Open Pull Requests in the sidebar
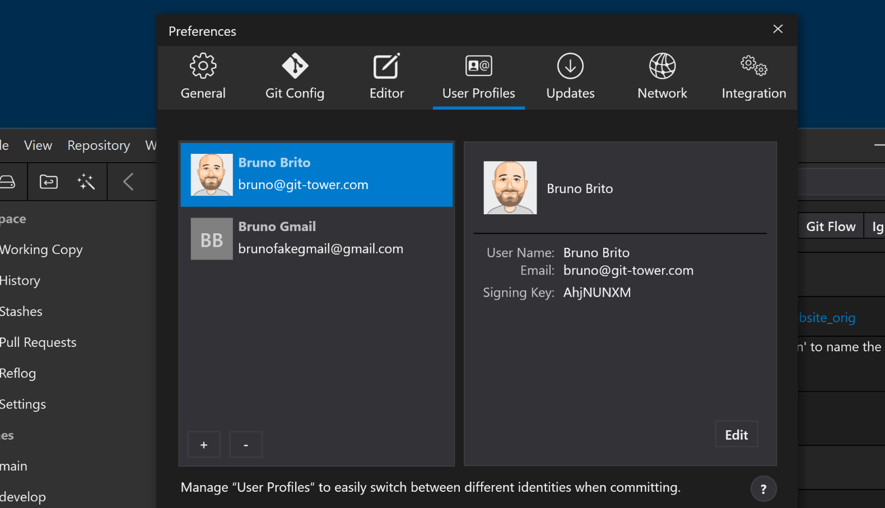The width and height of the screenshot is (885, 508). click(x=38, y=342)
